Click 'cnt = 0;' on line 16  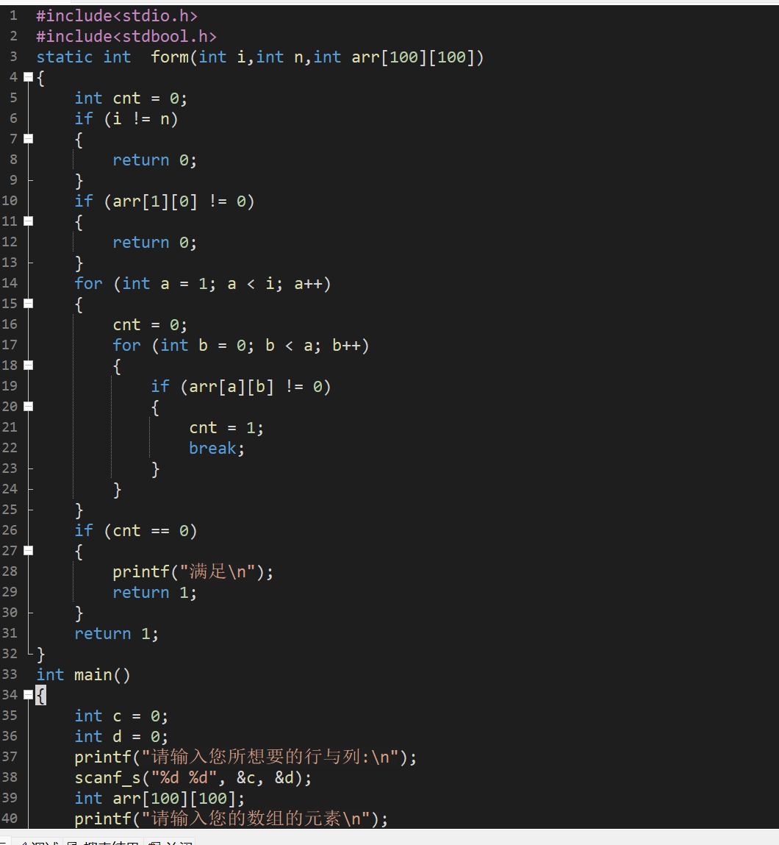pos(150,325)
